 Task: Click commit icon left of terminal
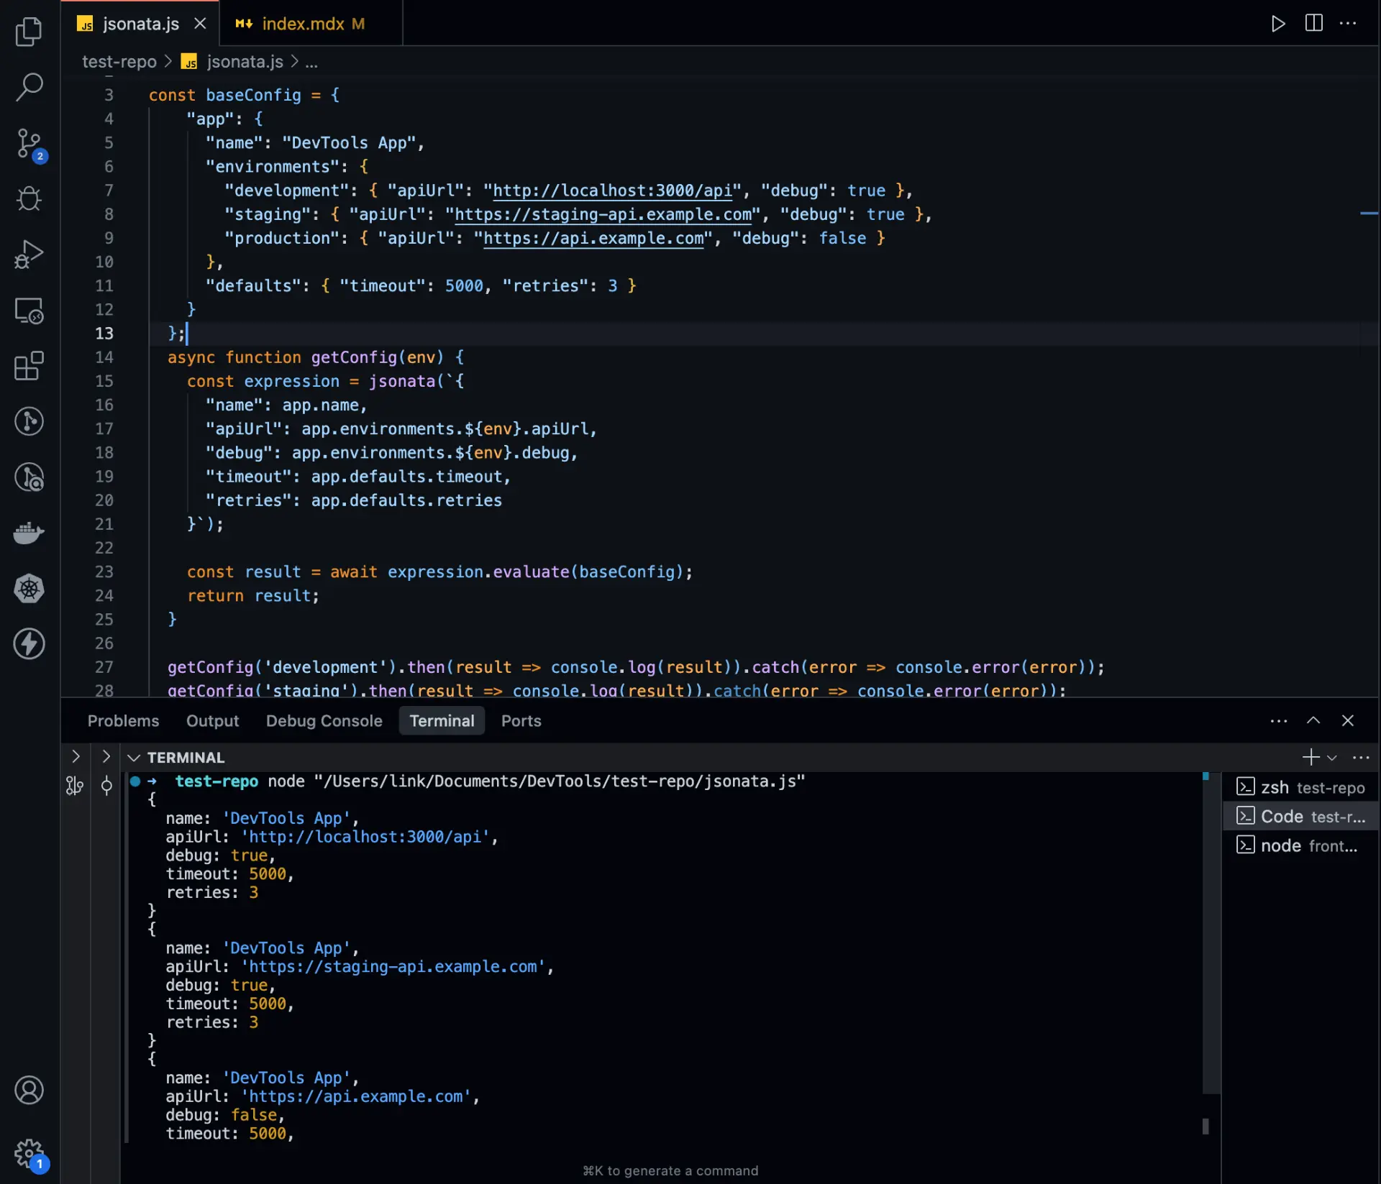pyautogui.click(x=106, y=786)
